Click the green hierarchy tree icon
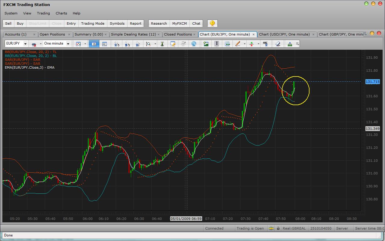This screenshot has width=385, height=241. coord(290,44)
